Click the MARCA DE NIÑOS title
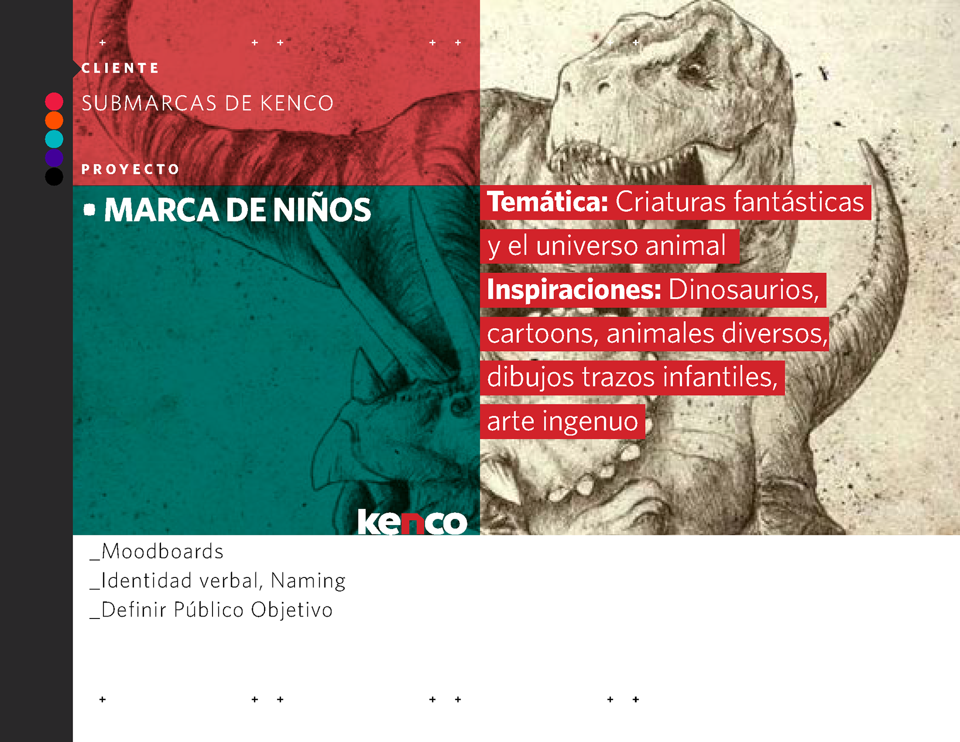The height and width of the screenshot is (742, 960). [x=237, y=209]
